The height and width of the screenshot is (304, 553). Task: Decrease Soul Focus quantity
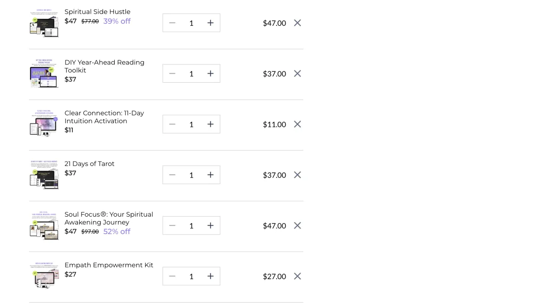[172, 225]
